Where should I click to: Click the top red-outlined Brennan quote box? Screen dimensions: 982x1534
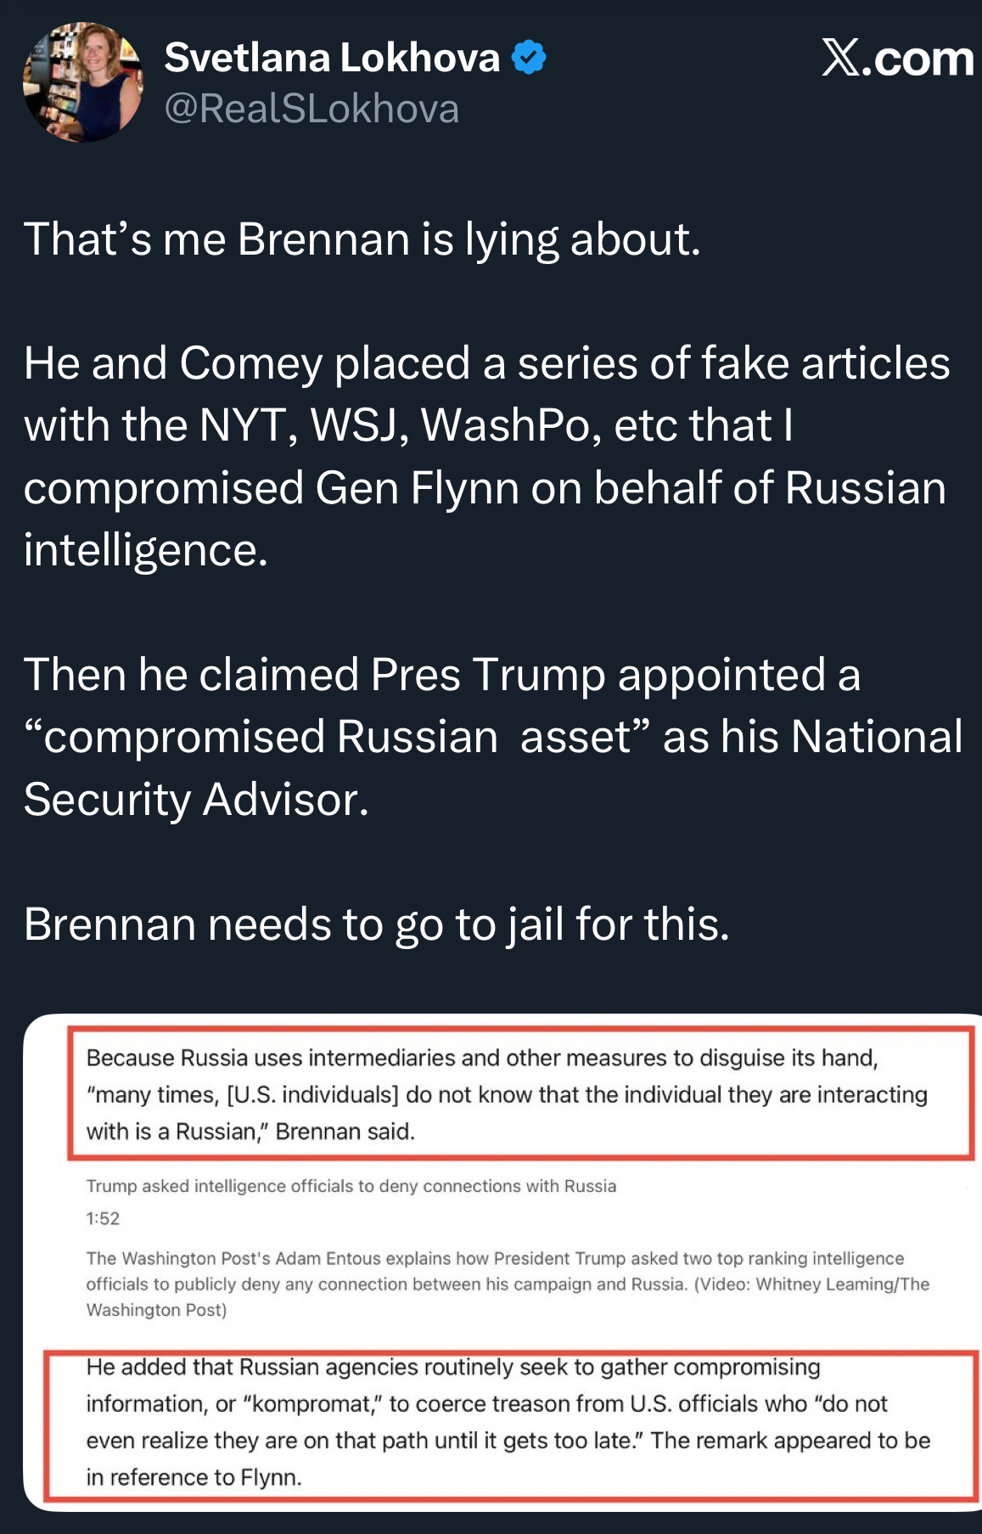(x=520, y=1093)
